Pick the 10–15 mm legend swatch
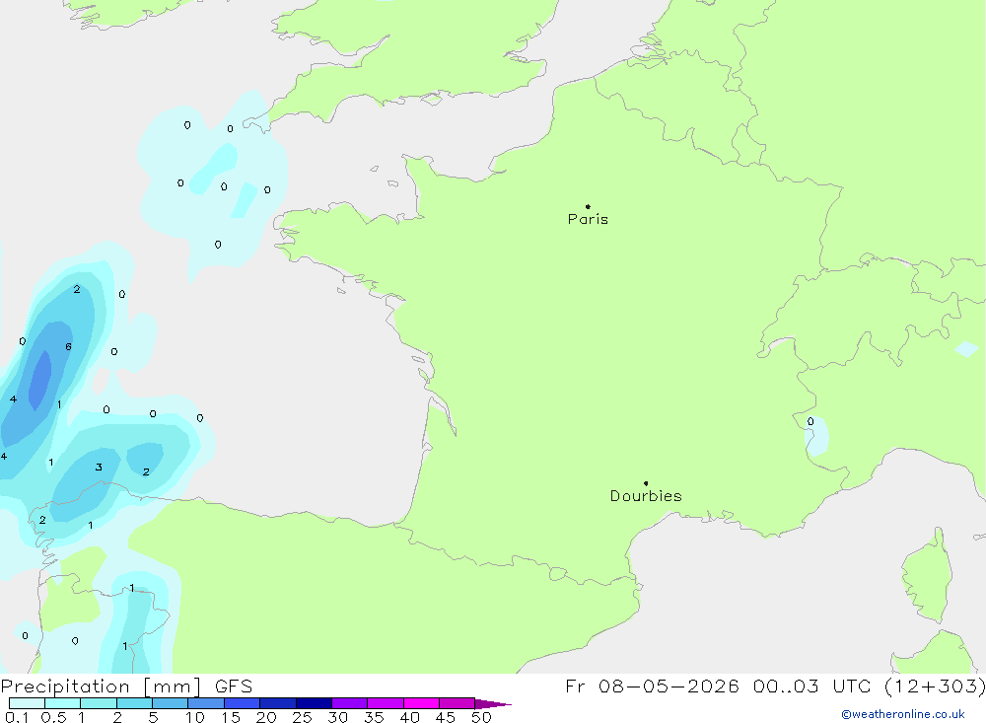The width and height of the screenshot is (986, 723). click(206, 703)
